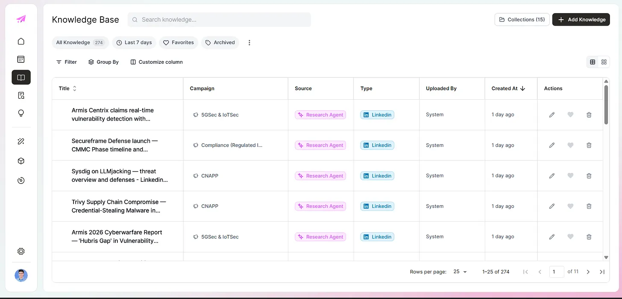
Task: Open the calendar sidebar icon
Action: 21,59
